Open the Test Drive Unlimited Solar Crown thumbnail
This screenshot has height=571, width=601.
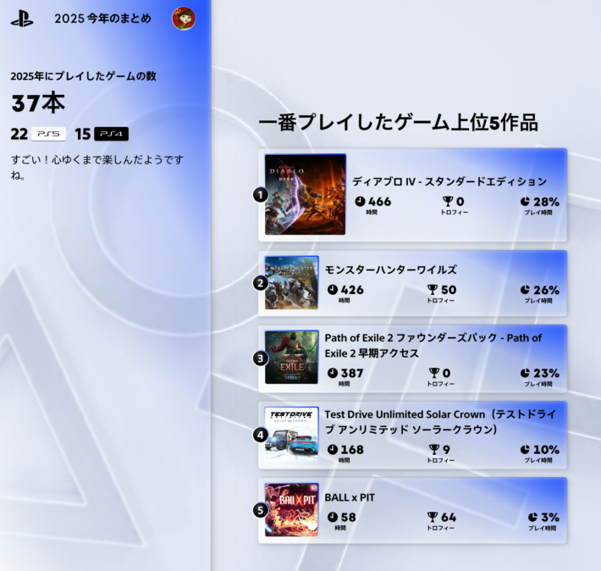292,434
